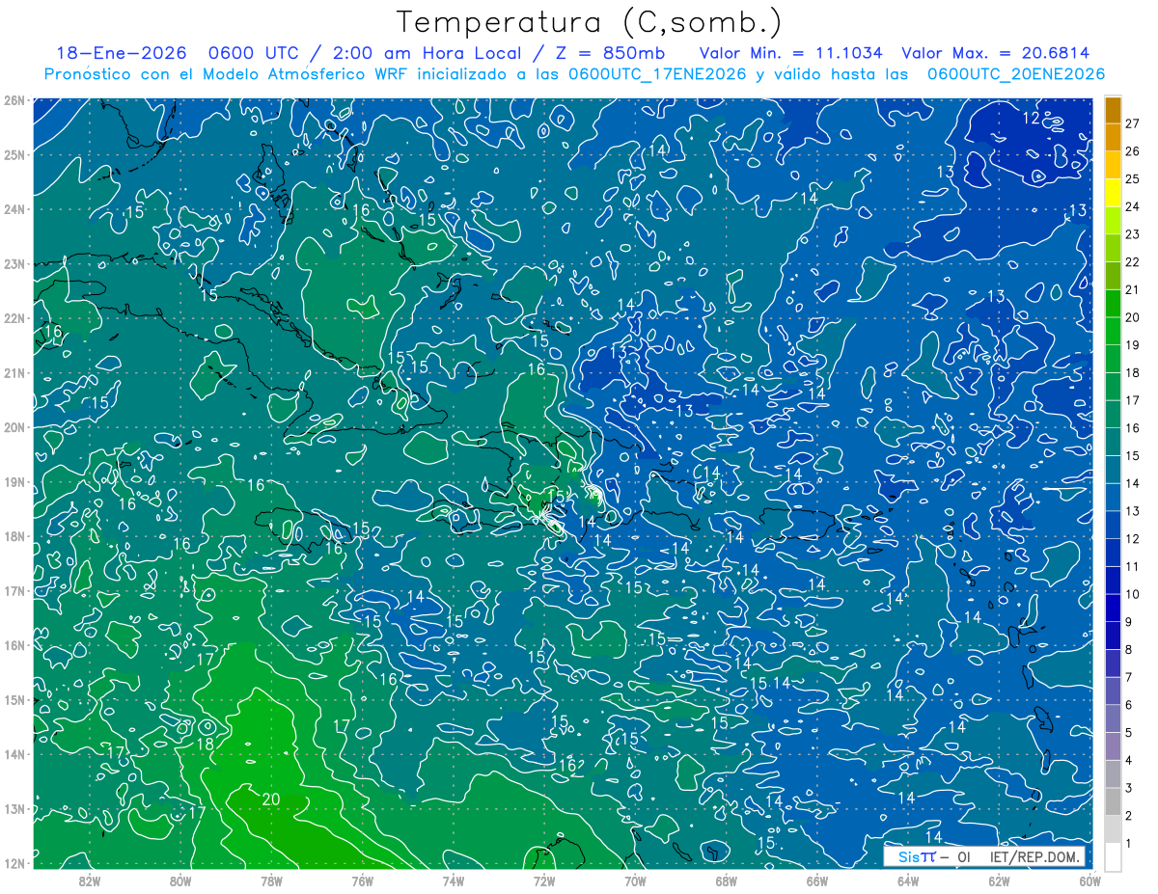The width and height of the screenshot is (1158, 894).
Task: Pick the yellow swatch between 24 and 25
Action: (1113, 193)
